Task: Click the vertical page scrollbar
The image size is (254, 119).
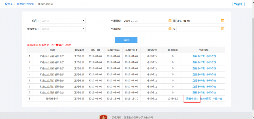Action: (x=252, y=51)
